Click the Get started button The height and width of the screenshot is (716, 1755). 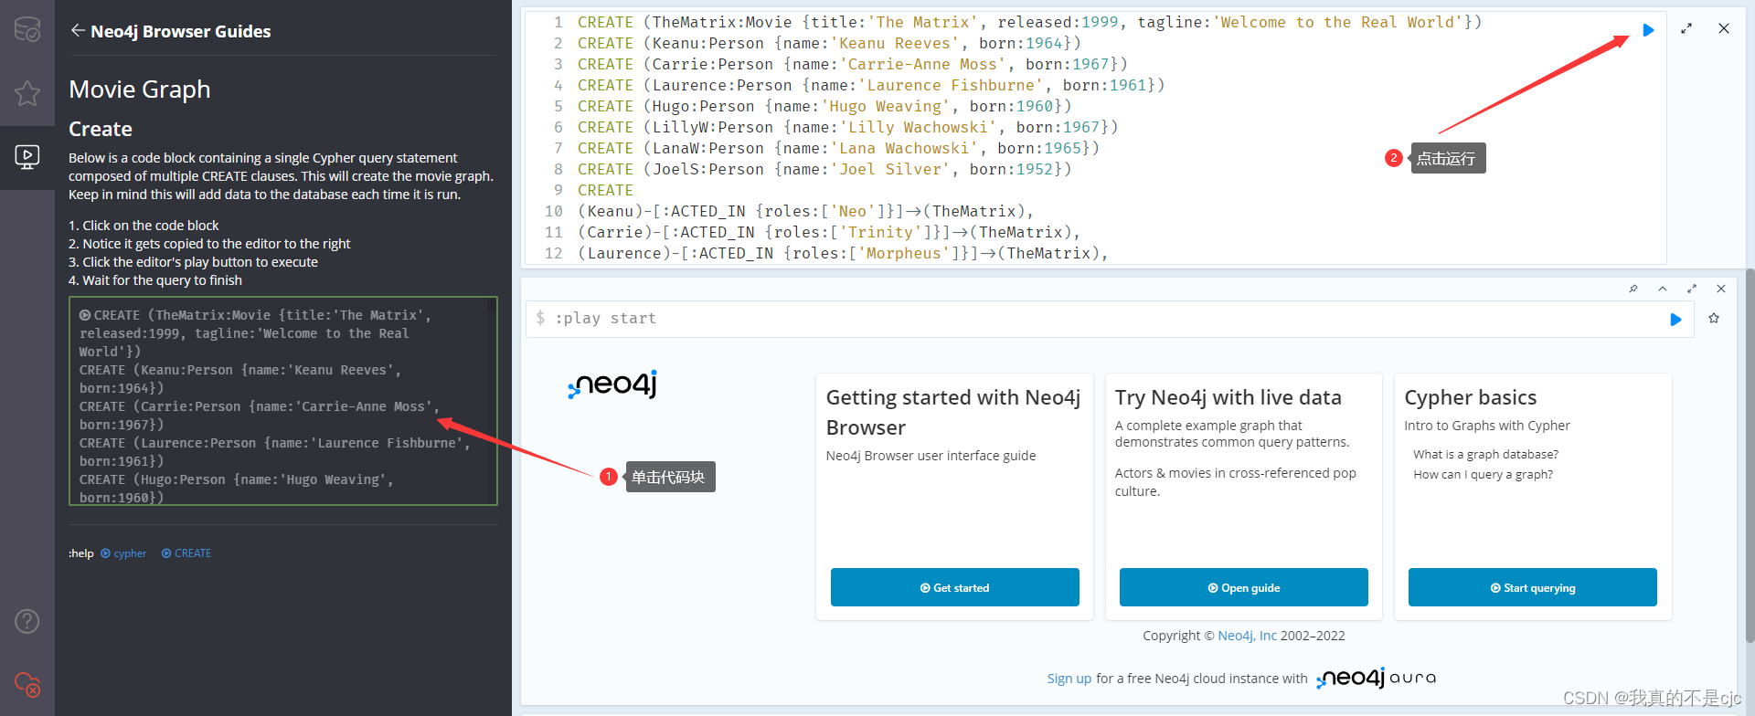click(x=955, y=587)
